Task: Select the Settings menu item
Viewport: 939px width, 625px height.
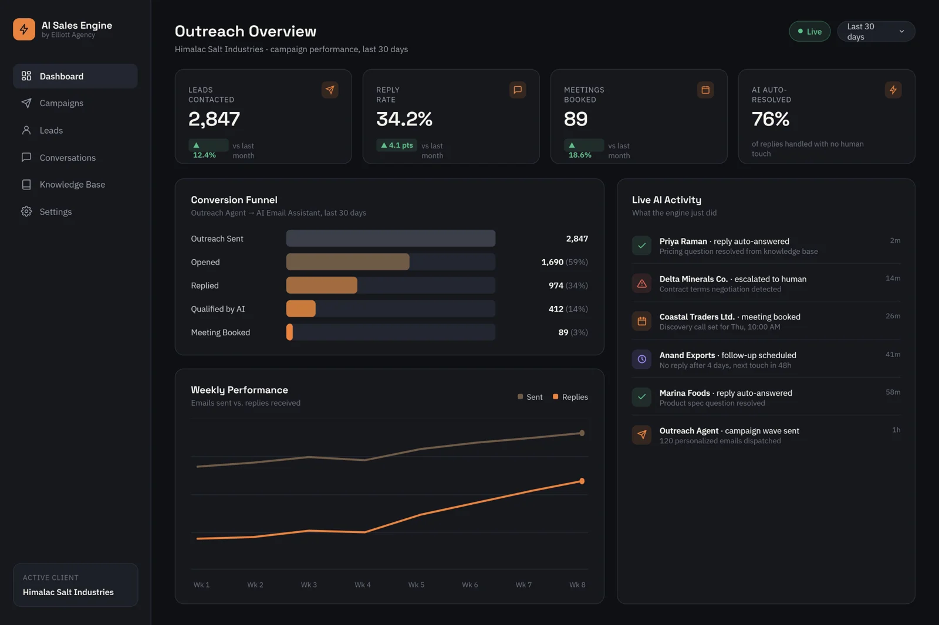Action: pyautogui.click(x=75, y=212)
